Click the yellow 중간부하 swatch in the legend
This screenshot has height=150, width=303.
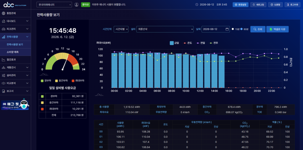[57, 81]
